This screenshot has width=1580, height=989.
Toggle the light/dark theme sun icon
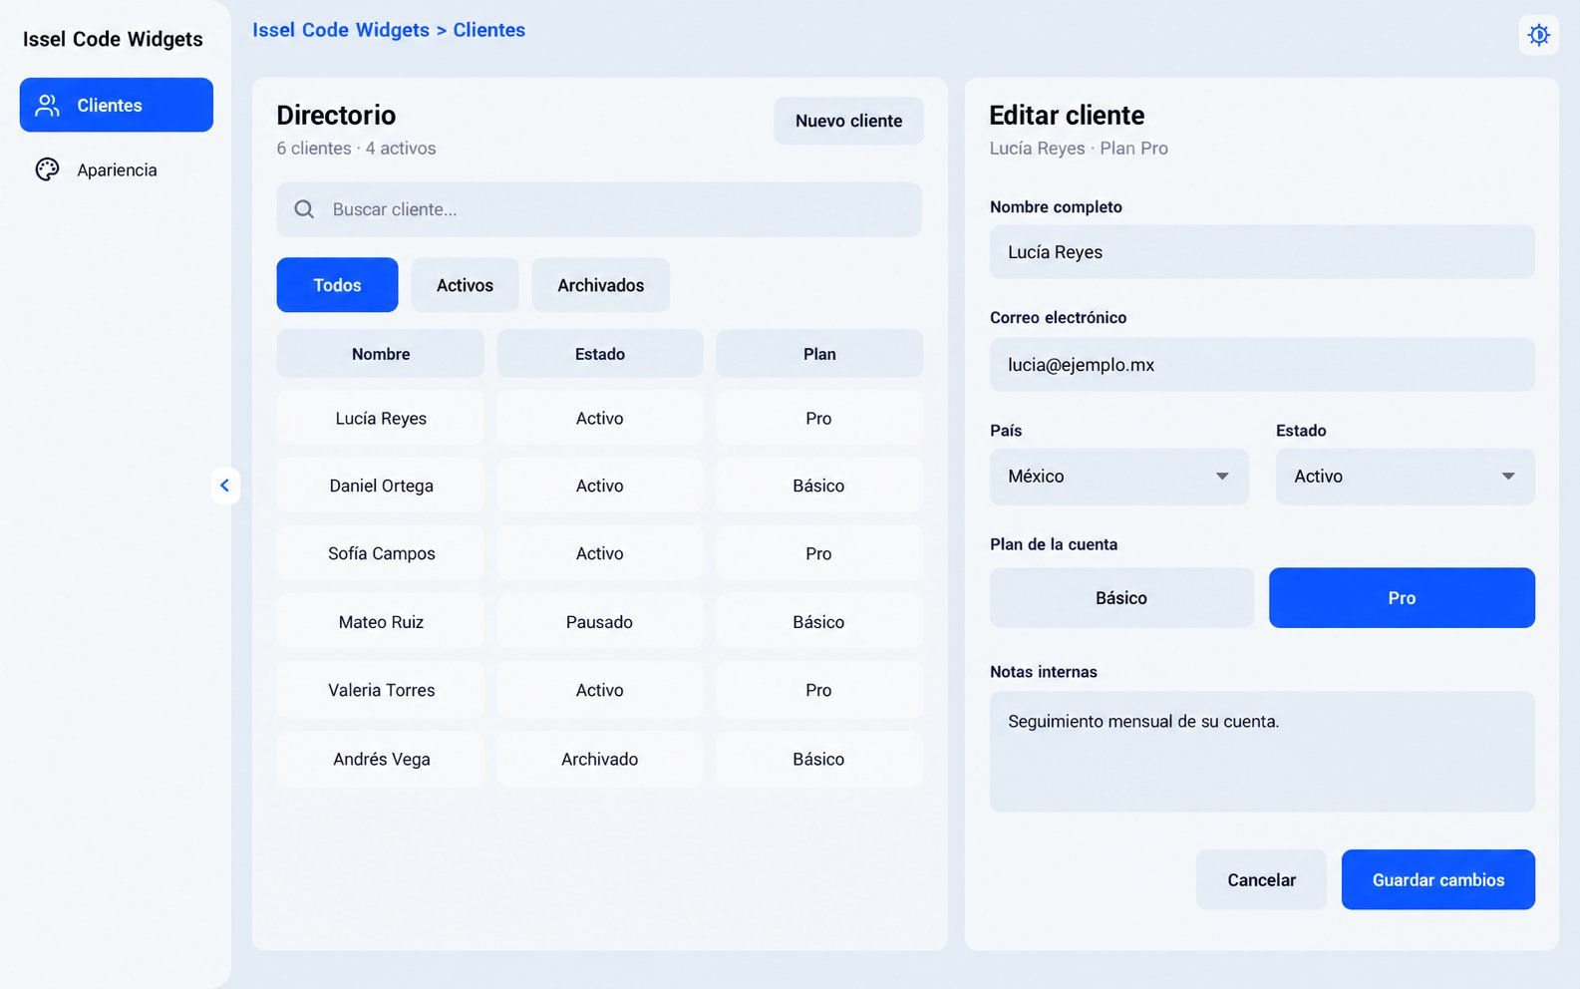(1538, 35)
